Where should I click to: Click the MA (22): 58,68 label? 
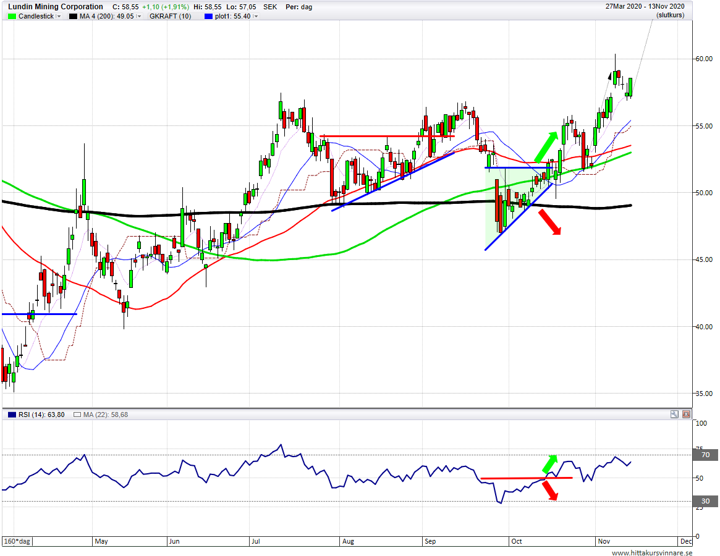106,415
